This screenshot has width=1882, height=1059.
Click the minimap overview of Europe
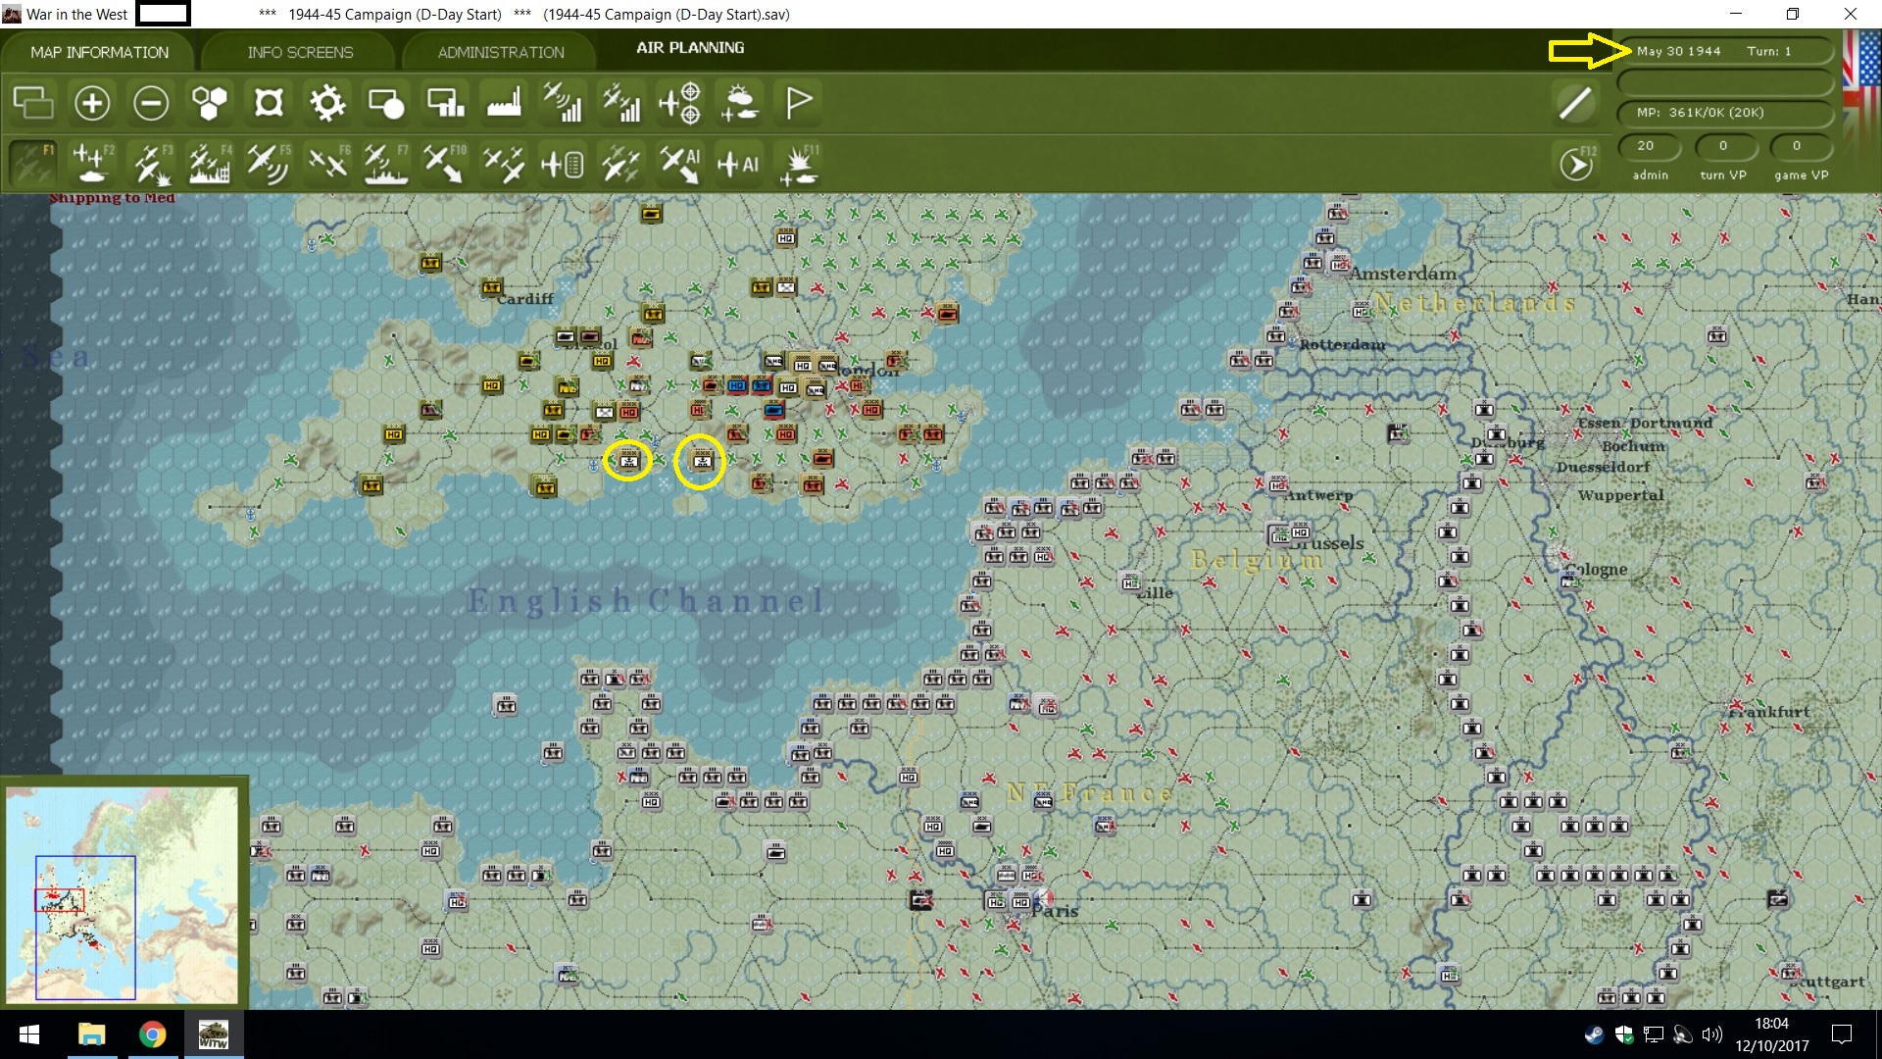click(123, 893)
